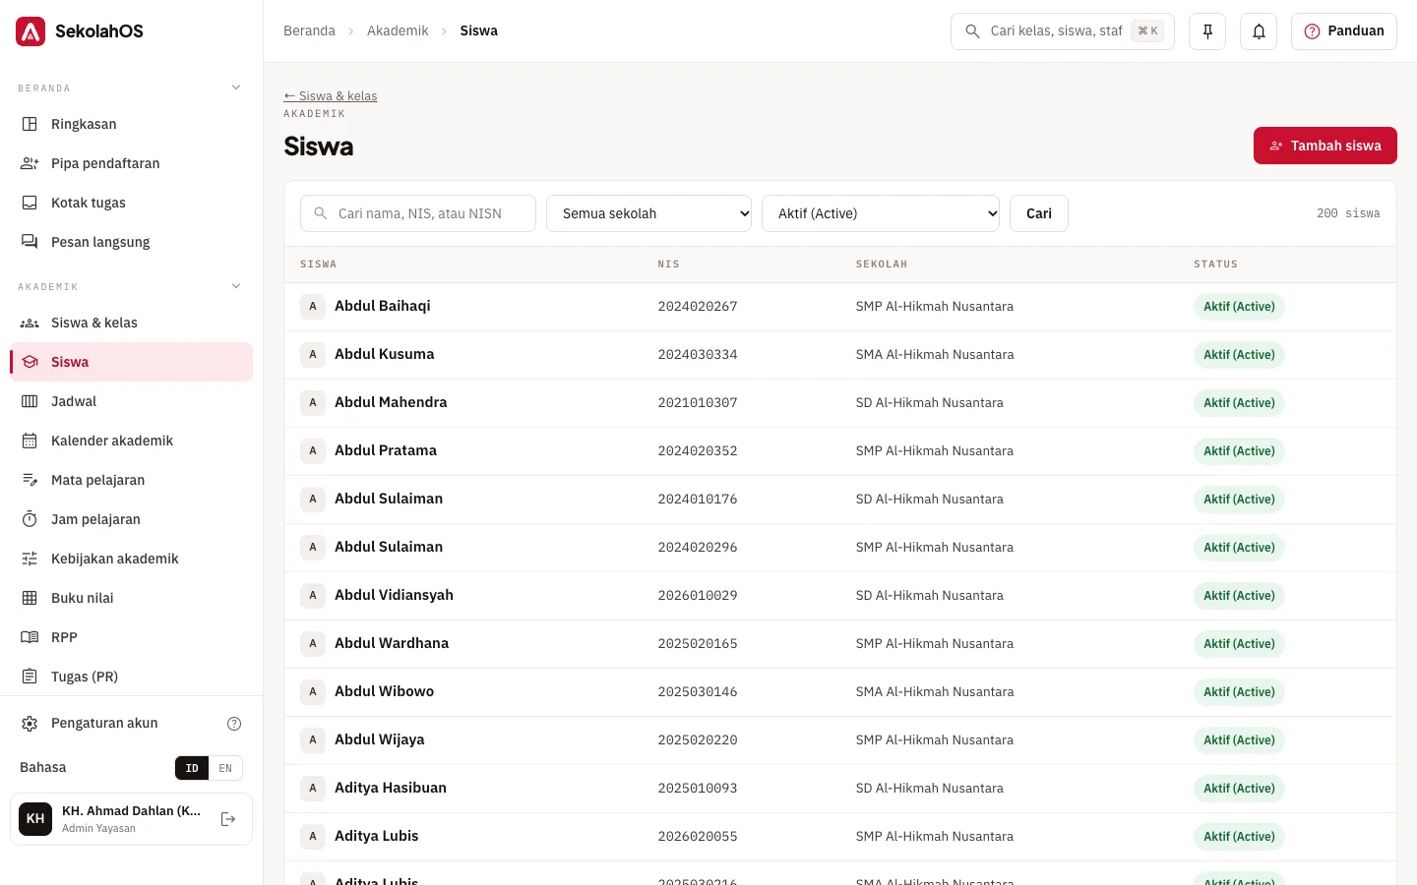This screenshot has width=1417, height=885.
Task: Click the Tambah siswa button
Action: (1325, 146)
